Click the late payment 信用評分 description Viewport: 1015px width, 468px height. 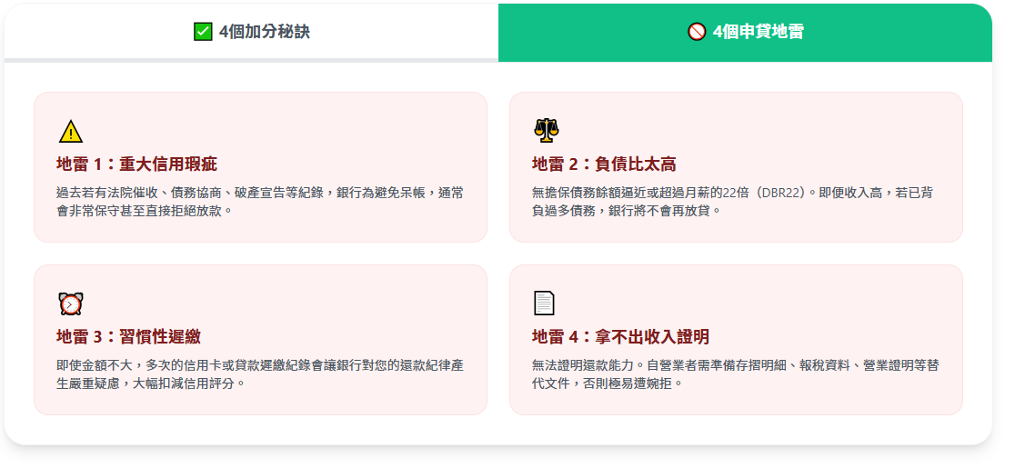pyautogui.click(x=260, y=373)
